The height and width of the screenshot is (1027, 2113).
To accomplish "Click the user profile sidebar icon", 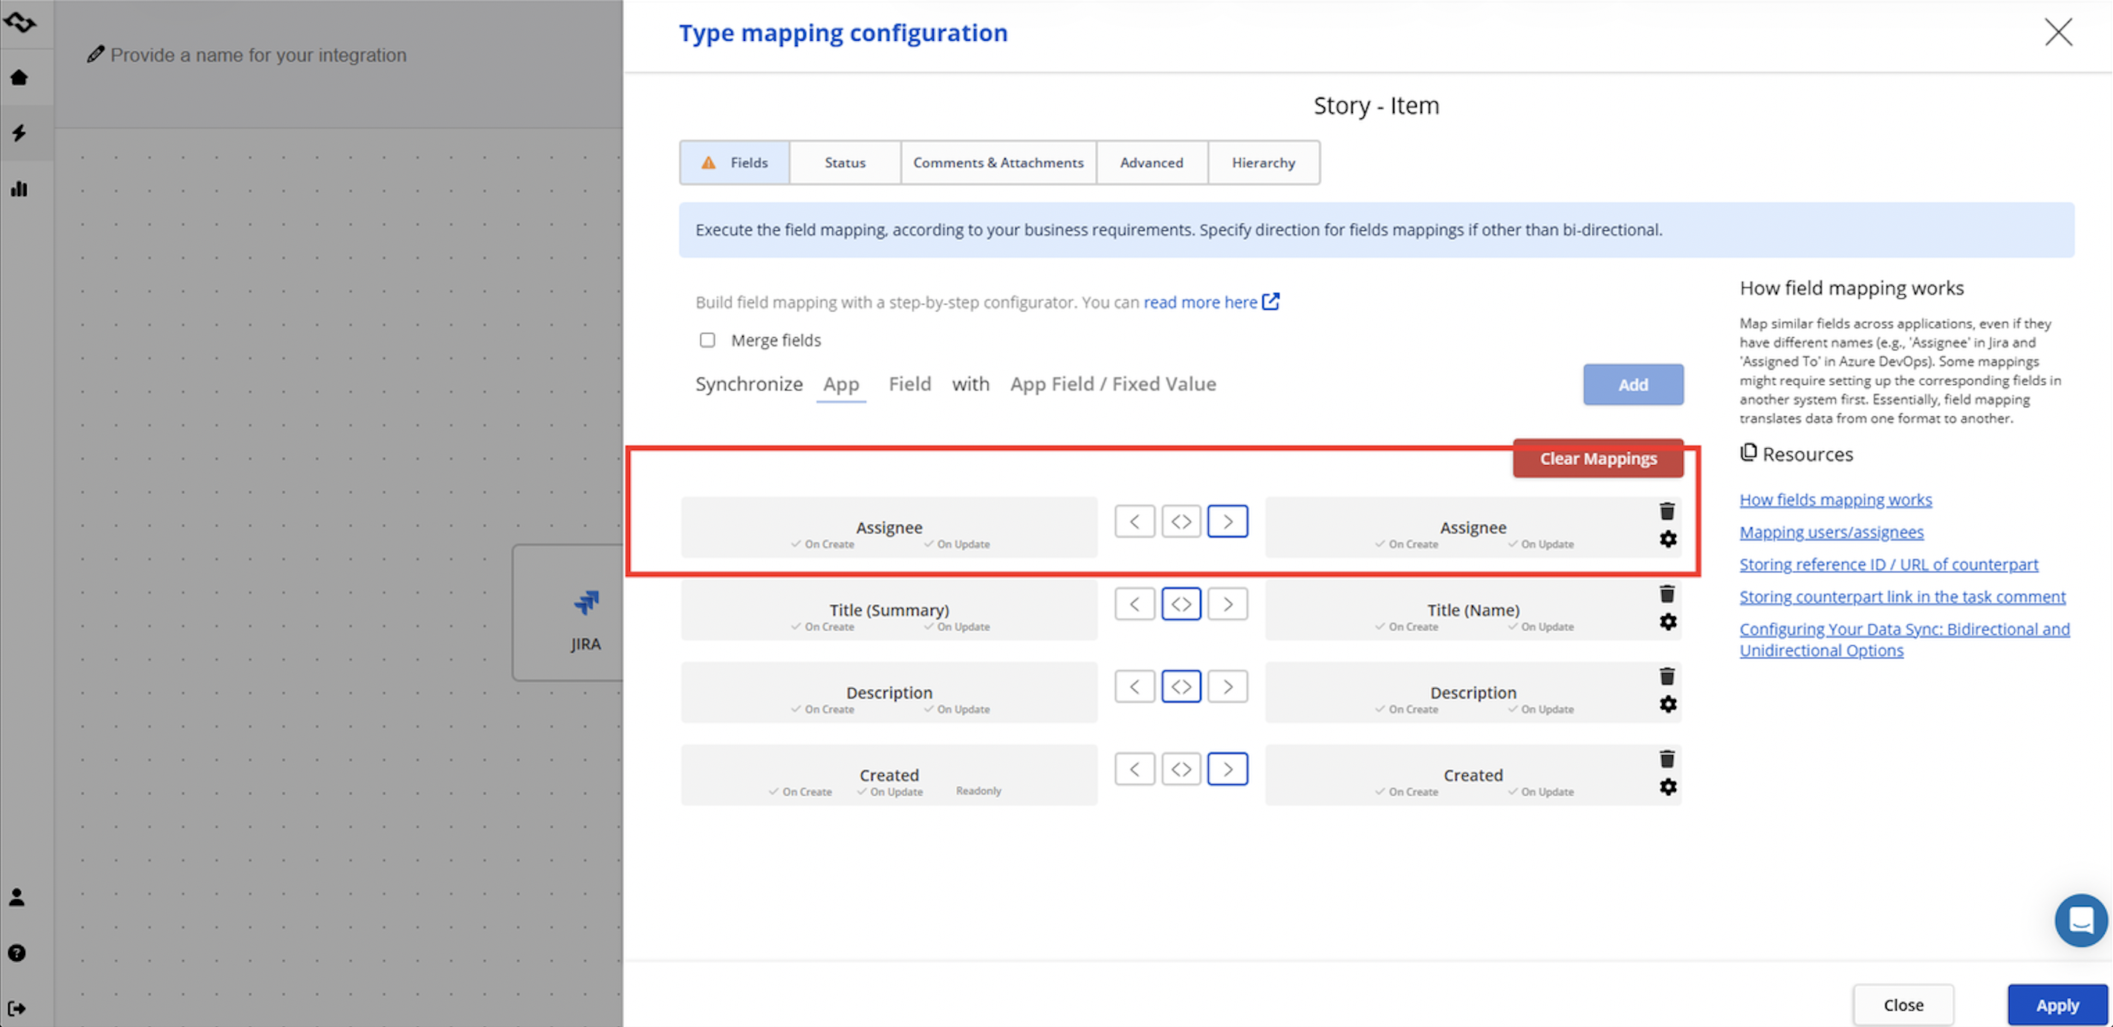I will click(17, 896).
